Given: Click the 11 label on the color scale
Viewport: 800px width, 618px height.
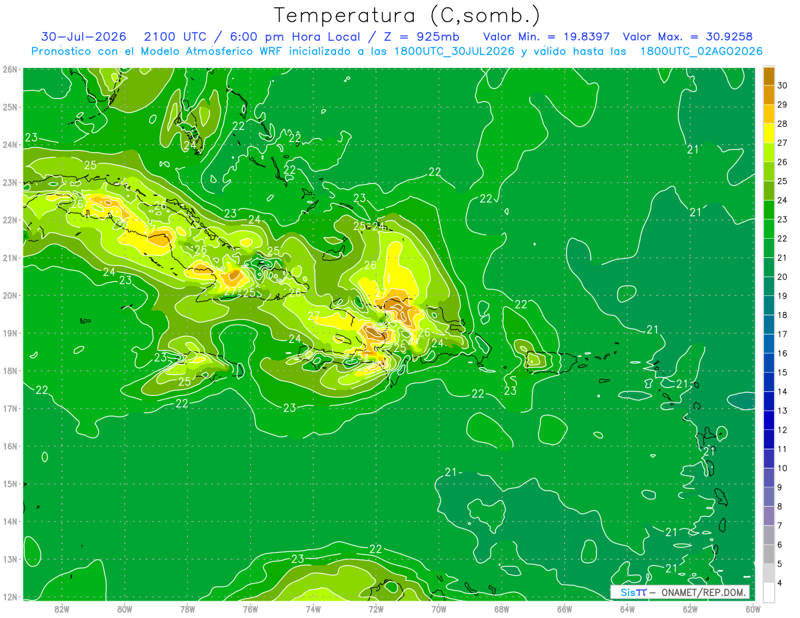Looking at the screenshot, I should (782, 449).
